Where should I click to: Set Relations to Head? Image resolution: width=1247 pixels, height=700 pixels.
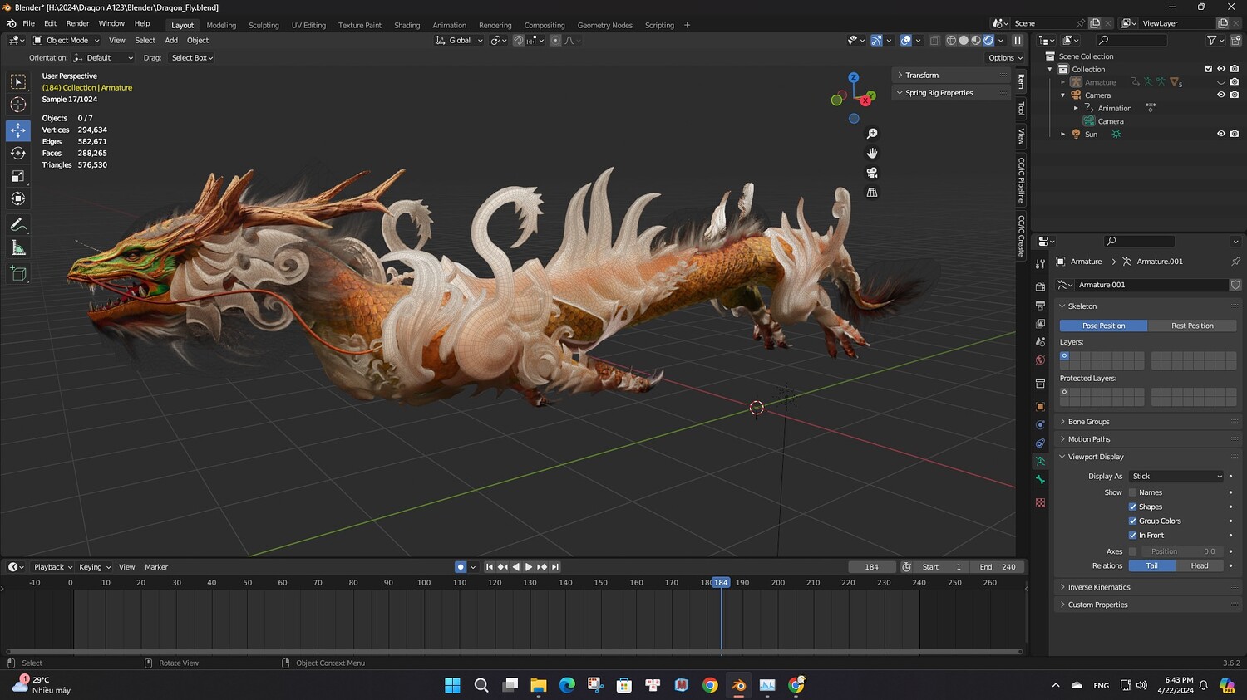click(x=1200, y=565)
